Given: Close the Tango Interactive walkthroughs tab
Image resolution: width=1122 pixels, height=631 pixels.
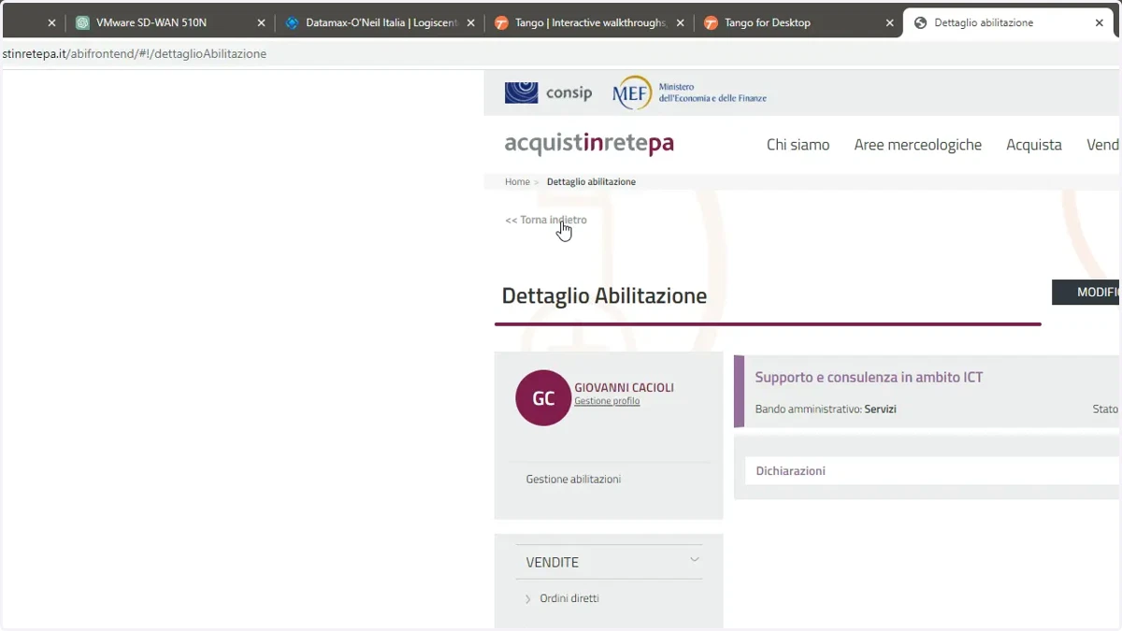Looking at the screenshot, I should click(680, 22).
